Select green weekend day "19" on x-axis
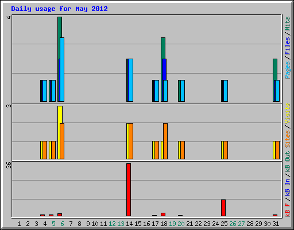 tap(172, 224)
